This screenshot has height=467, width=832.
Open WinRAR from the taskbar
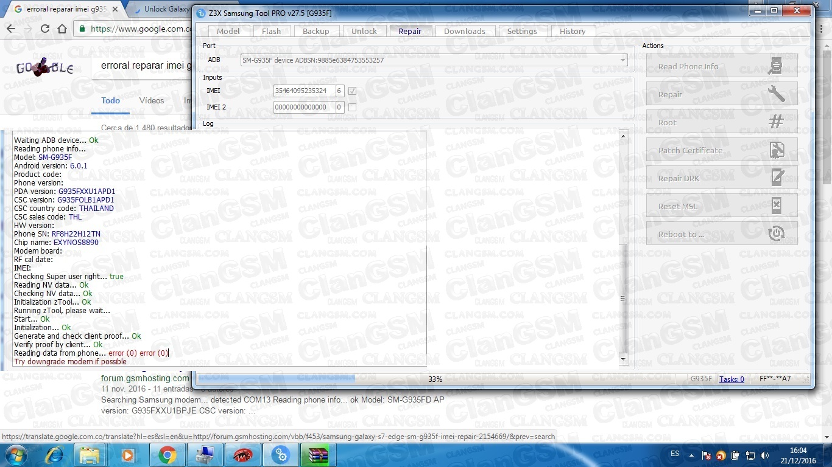[319, 454]
